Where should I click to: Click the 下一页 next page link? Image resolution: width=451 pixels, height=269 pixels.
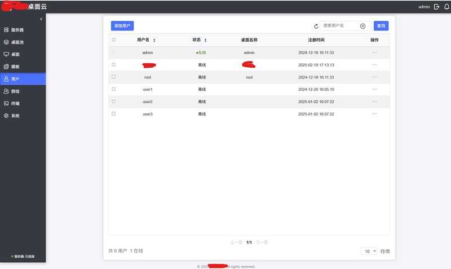click(x=262, y=242)
